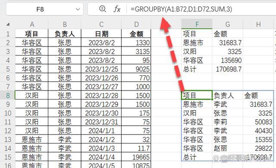Select grouped value 29822
This screenshot has height=168, width=276.
(x=258, y=148)
